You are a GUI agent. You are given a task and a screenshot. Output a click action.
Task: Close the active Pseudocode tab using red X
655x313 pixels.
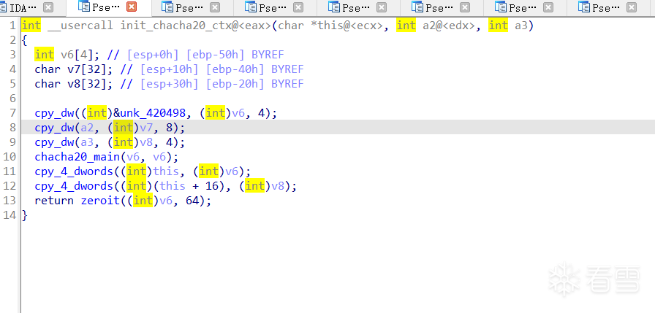tap(132, 7)
